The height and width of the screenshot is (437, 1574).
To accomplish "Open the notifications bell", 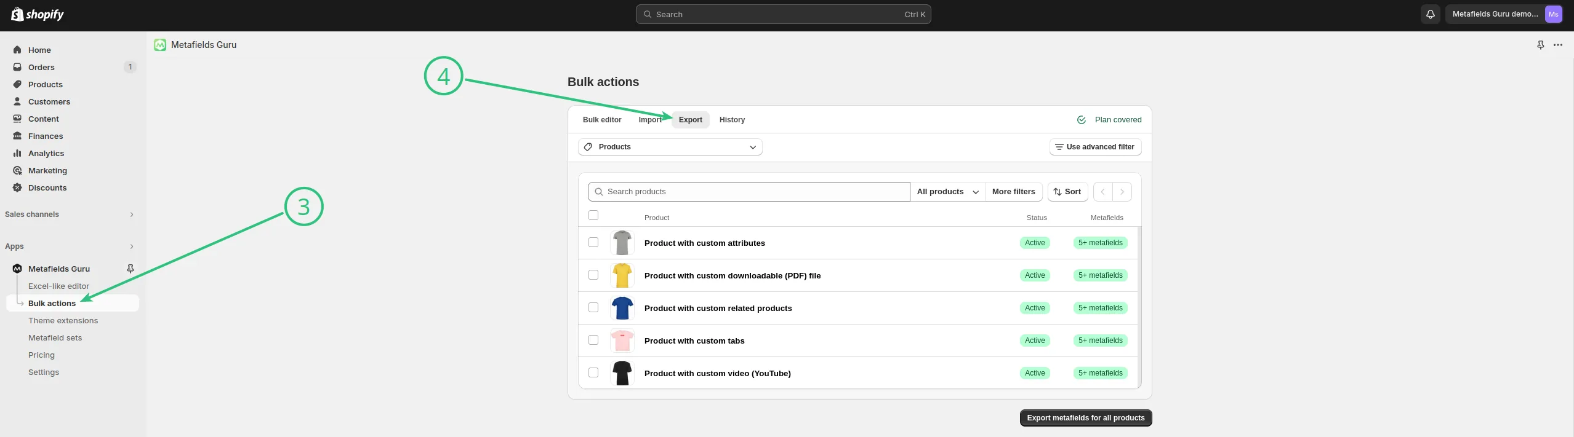I will click(x=1430, y=14).
